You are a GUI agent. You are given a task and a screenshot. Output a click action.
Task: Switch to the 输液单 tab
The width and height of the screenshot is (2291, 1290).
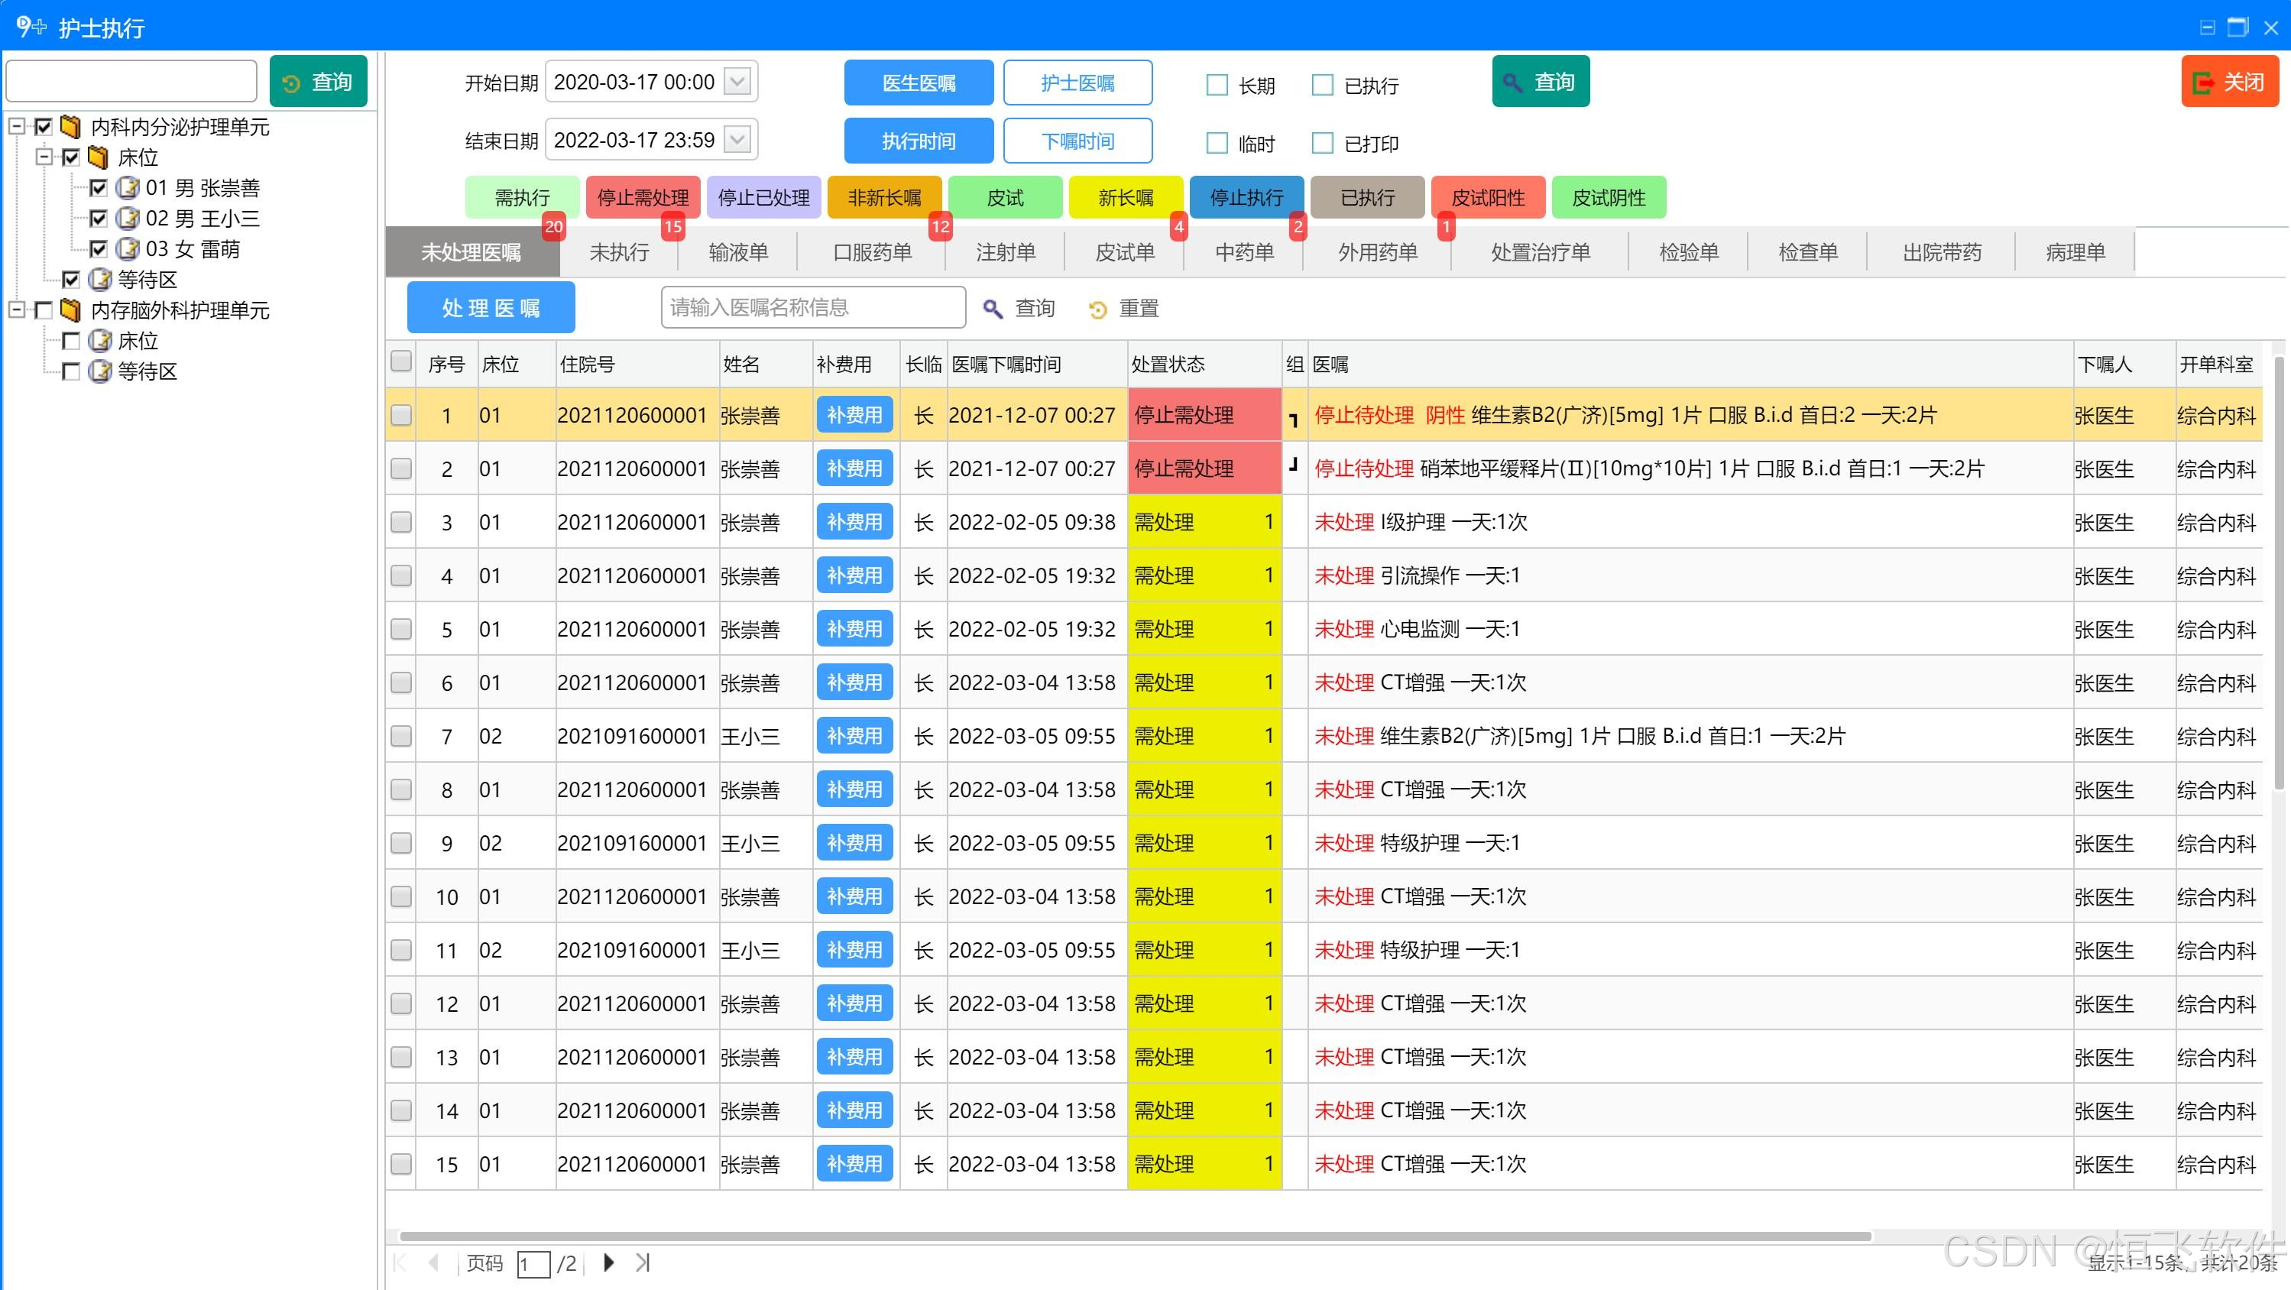click(x=738, y=253)
